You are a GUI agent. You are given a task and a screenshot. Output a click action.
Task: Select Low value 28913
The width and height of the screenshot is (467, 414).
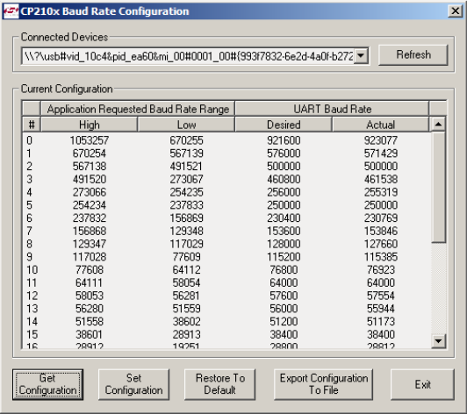[x=186, y=334]
